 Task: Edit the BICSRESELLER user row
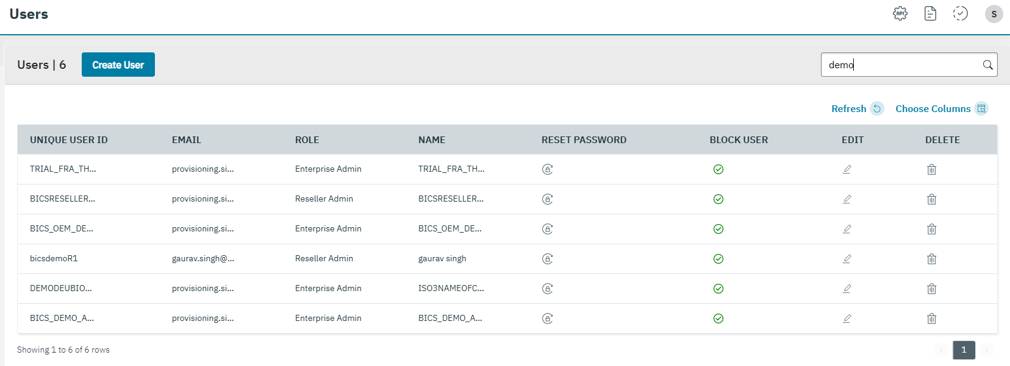pyautogui.click(x=847, y=199)
